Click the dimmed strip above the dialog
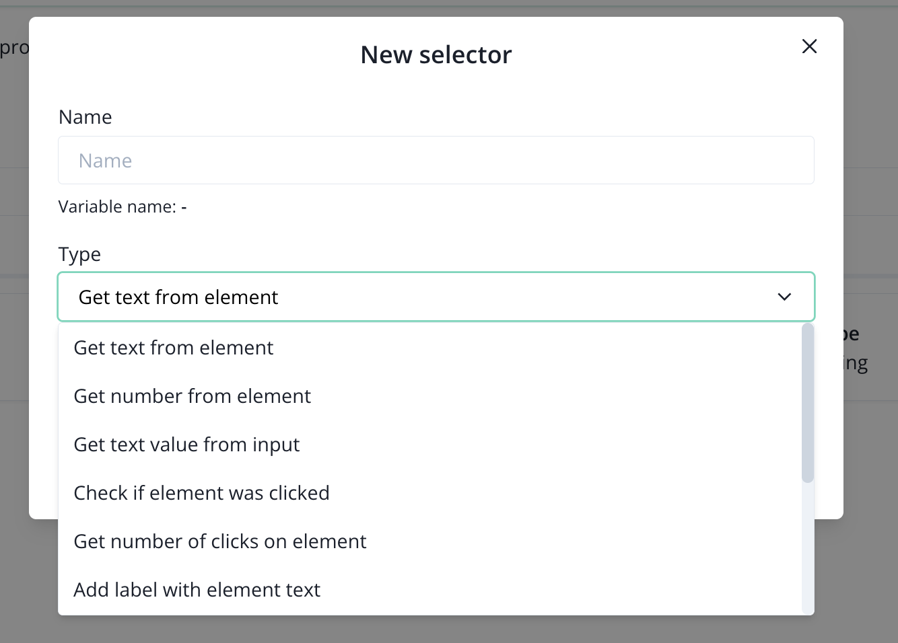Screen dimensions: 898x643 coord(444,9)
